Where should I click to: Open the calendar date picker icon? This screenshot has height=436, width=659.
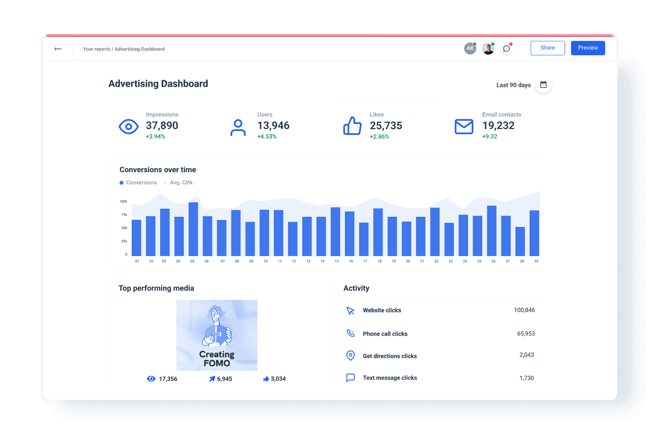(543, 84)
